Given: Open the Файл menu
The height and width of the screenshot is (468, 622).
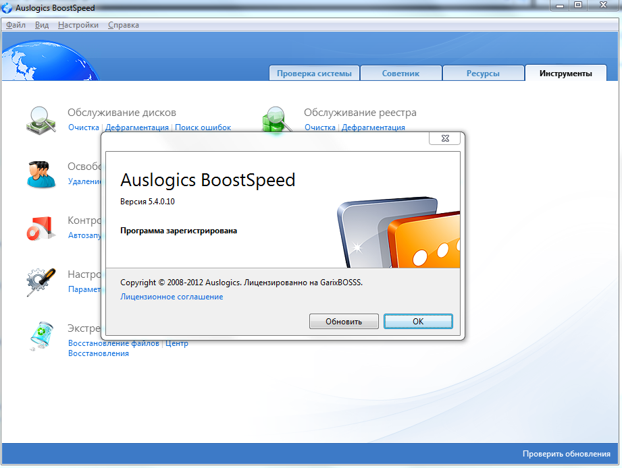Looking at the screenshot, I should (16, 25).
